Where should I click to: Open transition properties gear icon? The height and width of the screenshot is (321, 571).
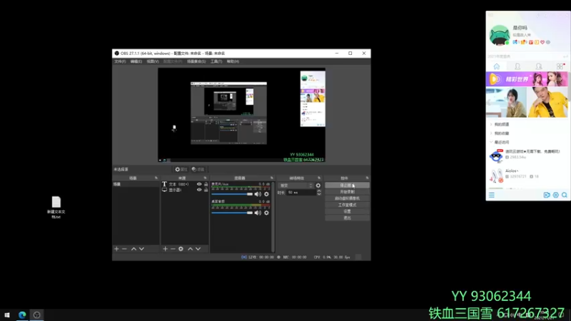[318, 185]
